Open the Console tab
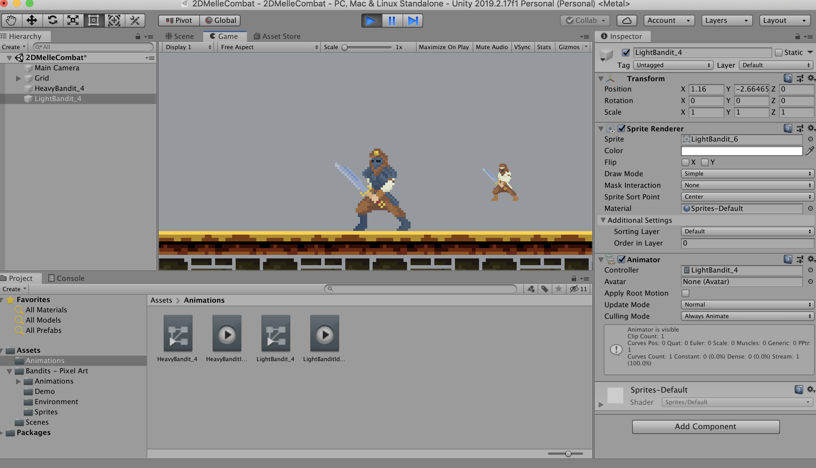This screenshot has width=816, height=468. 66,278
